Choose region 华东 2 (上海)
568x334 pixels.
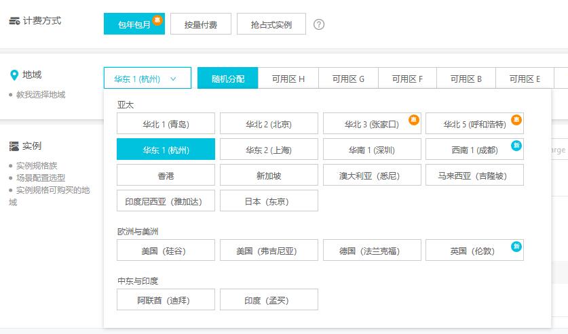tap(269, 149)
